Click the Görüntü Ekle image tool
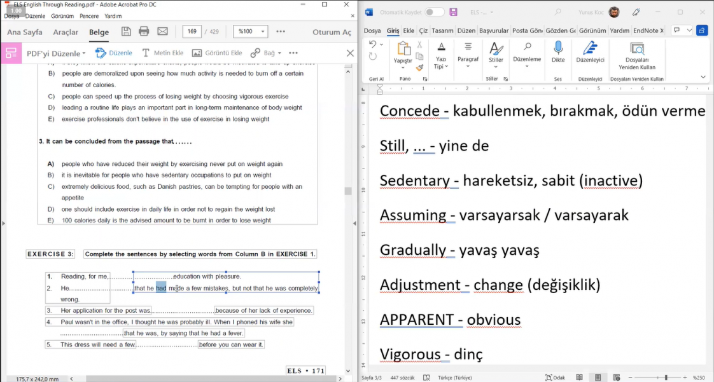This screenshot has height=382, width=714. tap(217, 53)
